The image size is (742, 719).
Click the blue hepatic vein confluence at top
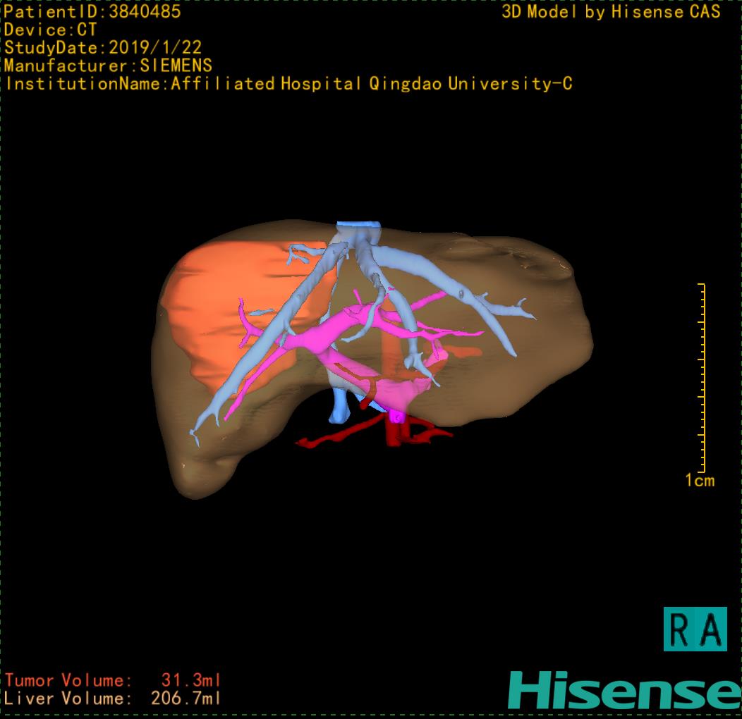[x=358, y=233]
